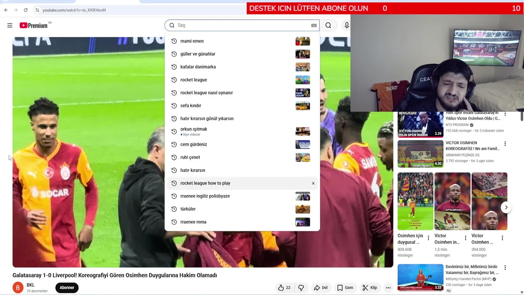The width and height of the screenshot is (524, 295).
Task: Click the magnifier search submit button
Action: (x=328, y=25)
